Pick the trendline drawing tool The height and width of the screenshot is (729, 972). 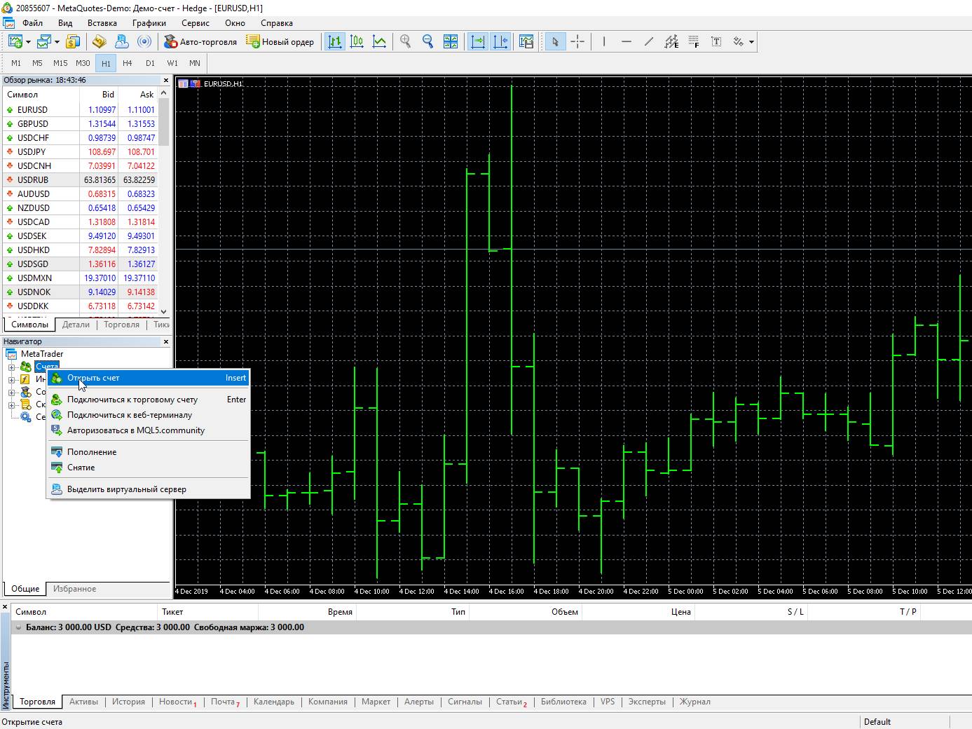(649, 42)
